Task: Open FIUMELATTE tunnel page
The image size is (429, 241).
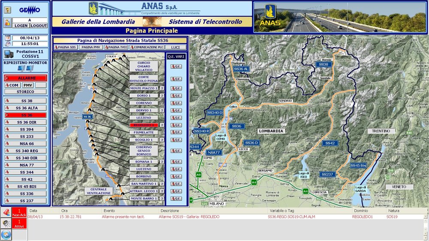Action: (x=144, y=132)
